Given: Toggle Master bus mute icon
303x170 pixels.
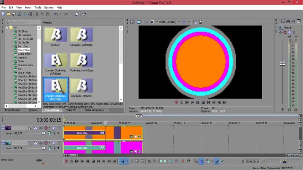Looking at the screenshot, I should pos(289,33).
